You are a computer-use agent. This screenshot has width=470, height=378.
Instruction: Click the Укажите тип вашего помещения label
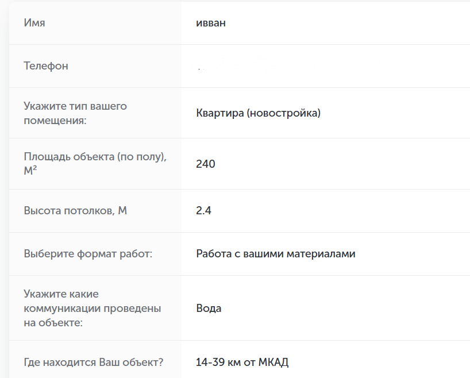click(x=75, y=113)
